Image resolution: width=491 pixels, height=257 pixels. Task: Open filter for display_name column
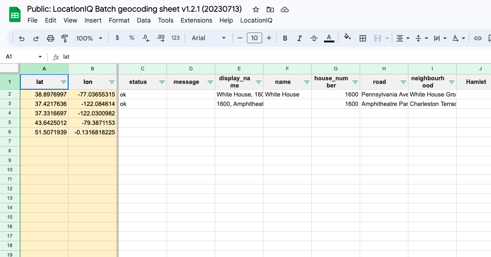258,82
